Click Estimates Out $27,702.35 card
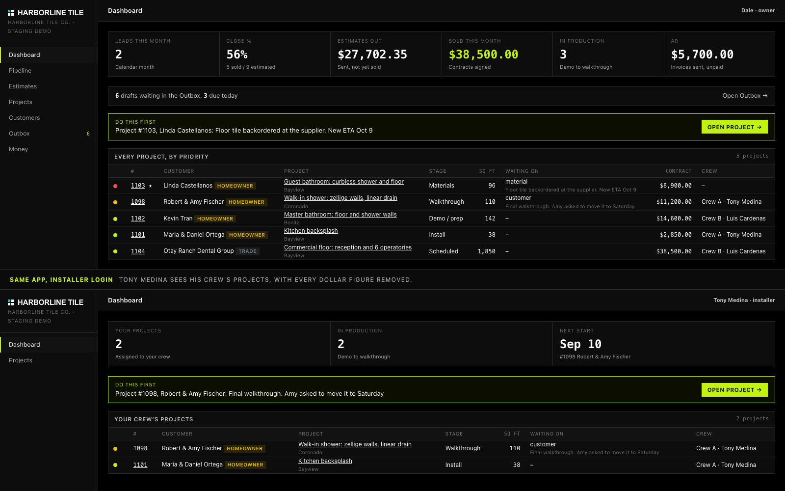This screenshot has width=785, height=491. pyautogui.click(x=386, y=54)
